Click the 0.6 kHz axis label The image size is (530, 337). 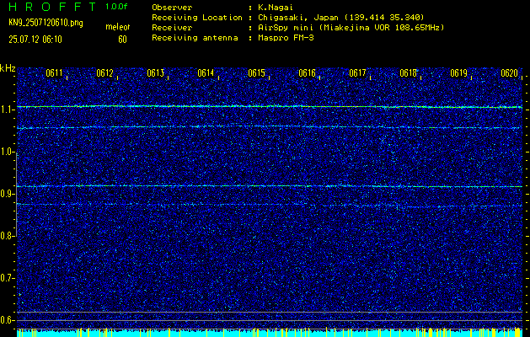point(8,320)
